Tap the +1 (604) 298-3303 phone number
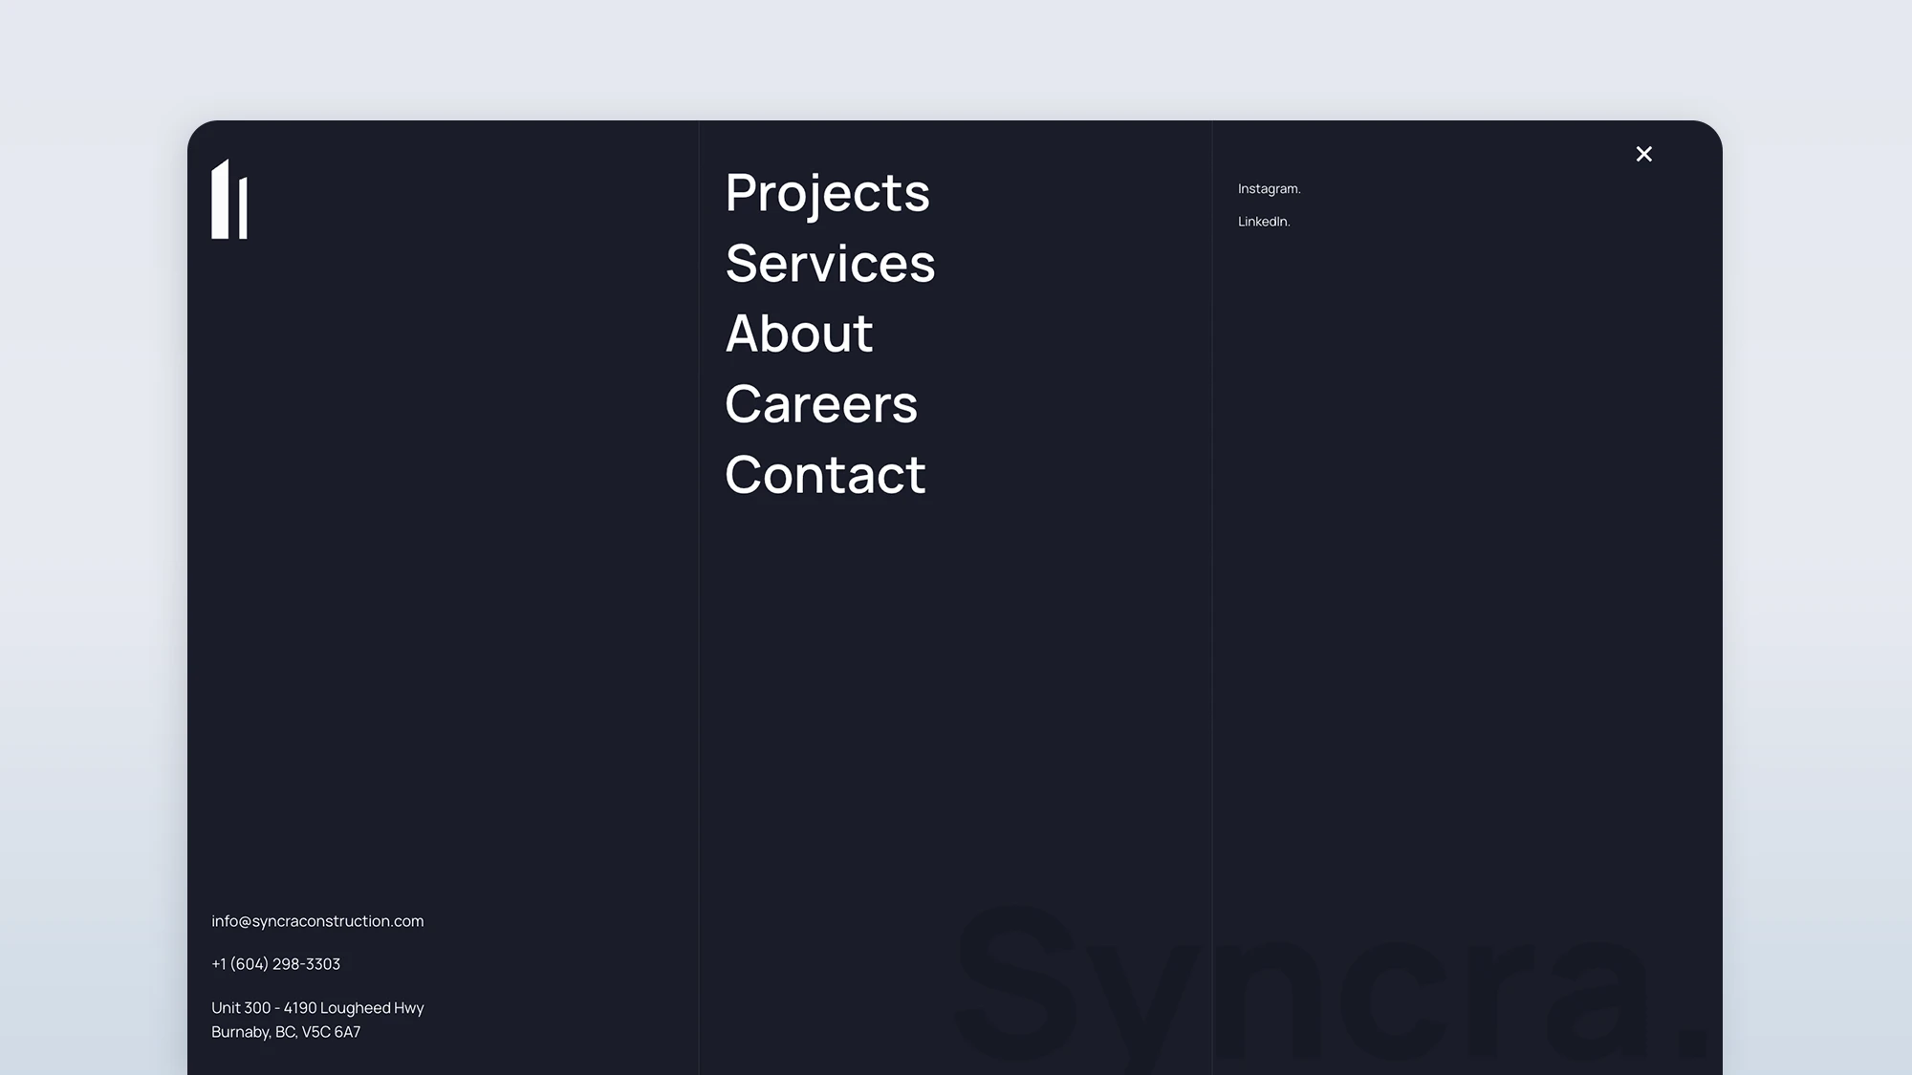 275,964
